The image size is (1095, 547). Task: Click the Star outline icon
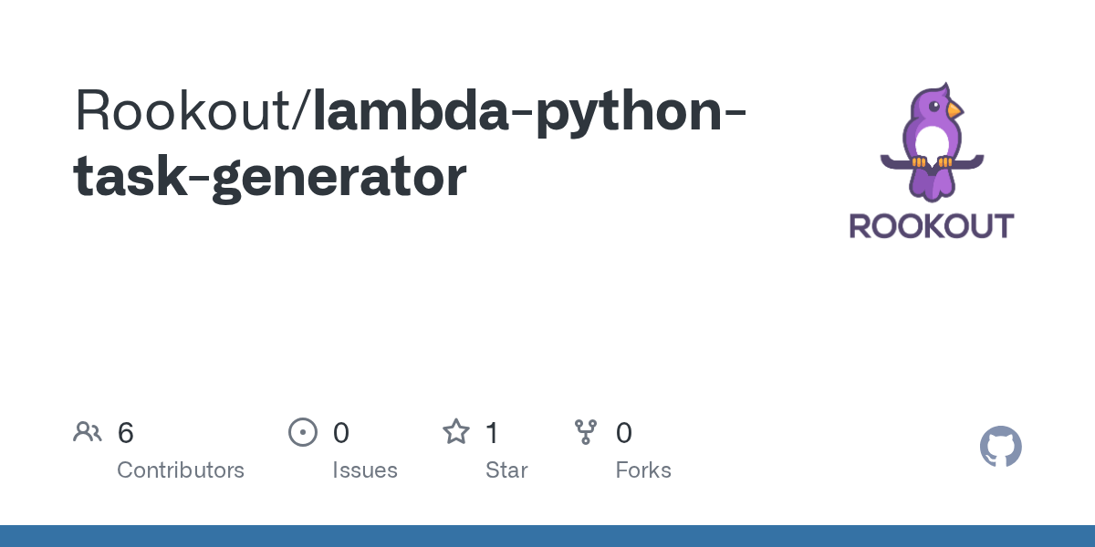click(455, 432)
